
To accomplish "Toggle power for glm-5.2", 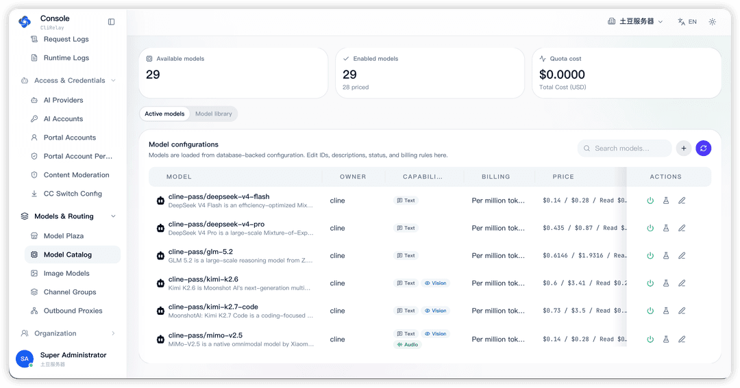I will (x=650, y=255).
